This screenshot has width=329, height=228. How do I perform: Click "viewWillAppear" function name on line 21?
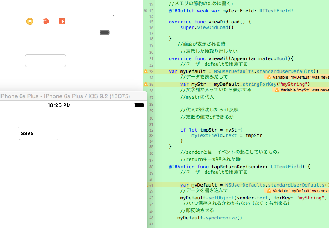[x=228, y=58]
